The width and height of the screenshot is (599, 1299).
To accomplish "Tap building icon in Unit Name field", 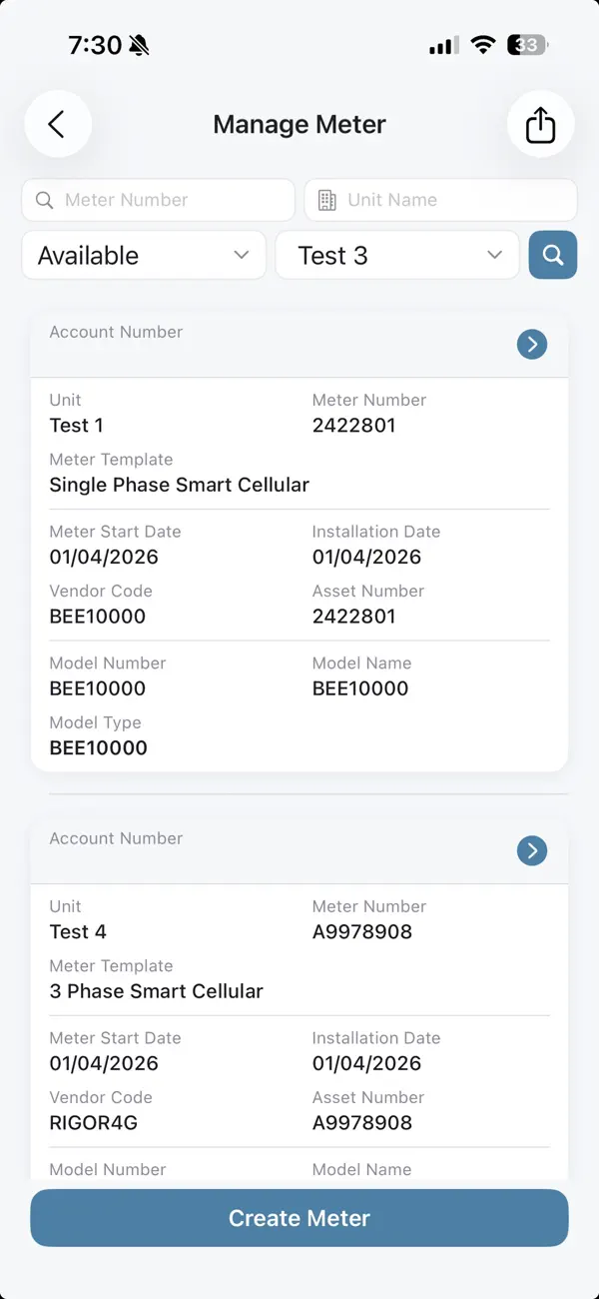I will pyautogui.click(x=326, y=200).
